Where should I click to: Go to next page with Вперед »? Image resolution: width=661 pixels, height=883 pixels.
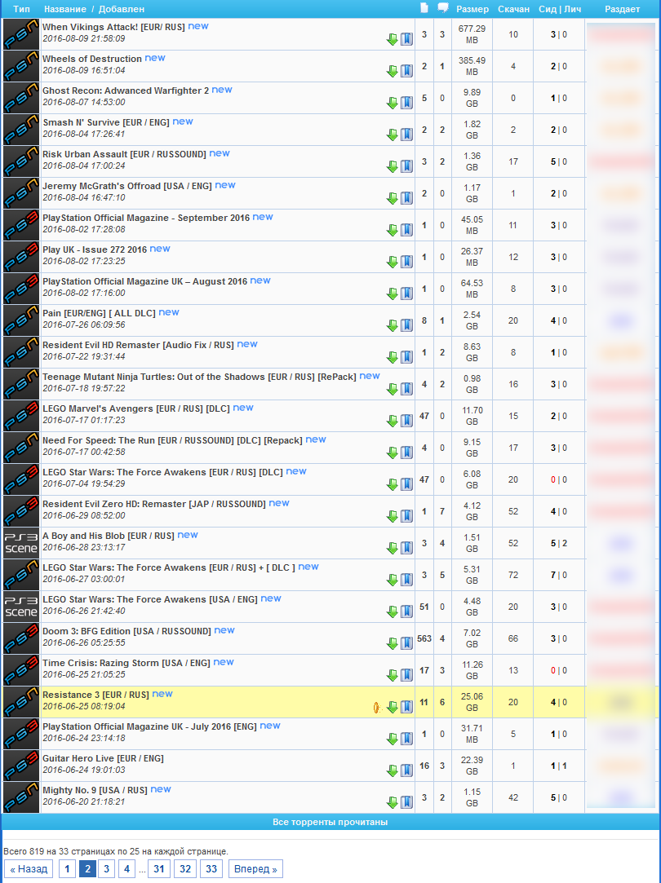pyautogui.click(x=256, y=869)
